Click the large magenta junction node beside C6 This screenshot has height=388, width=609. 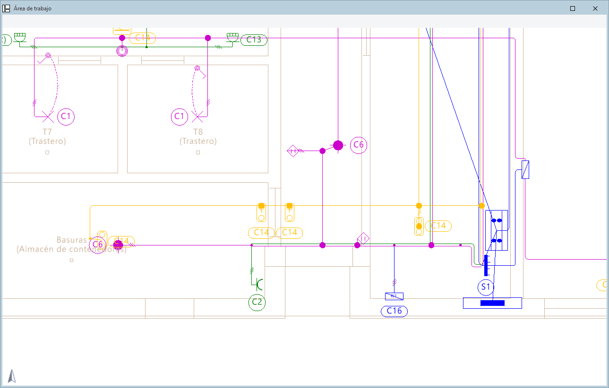338,145
